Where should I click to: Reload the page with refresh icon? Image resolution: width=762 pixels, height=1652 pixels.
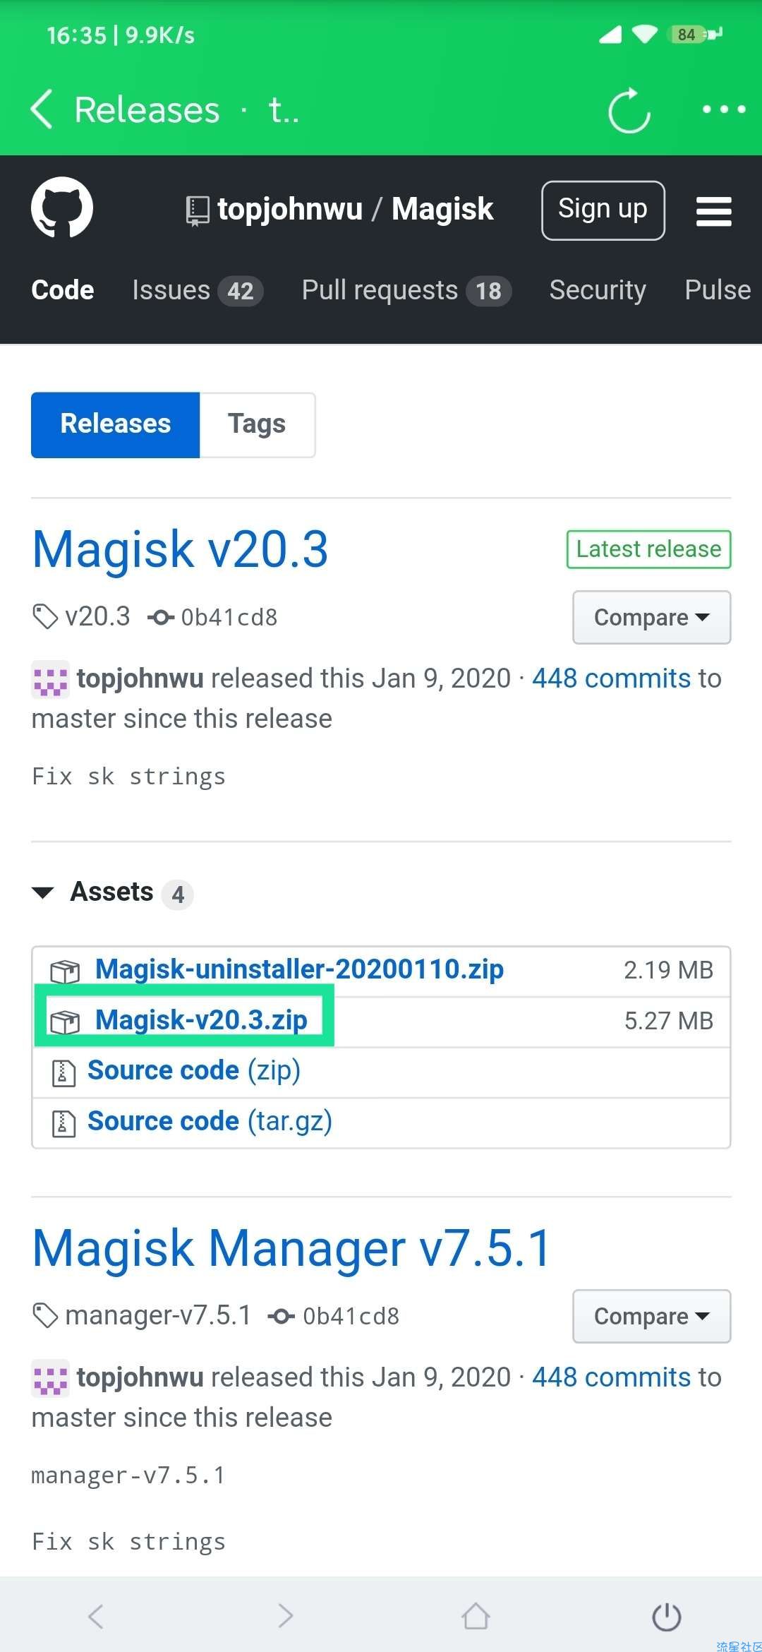[x=629, y=110]
